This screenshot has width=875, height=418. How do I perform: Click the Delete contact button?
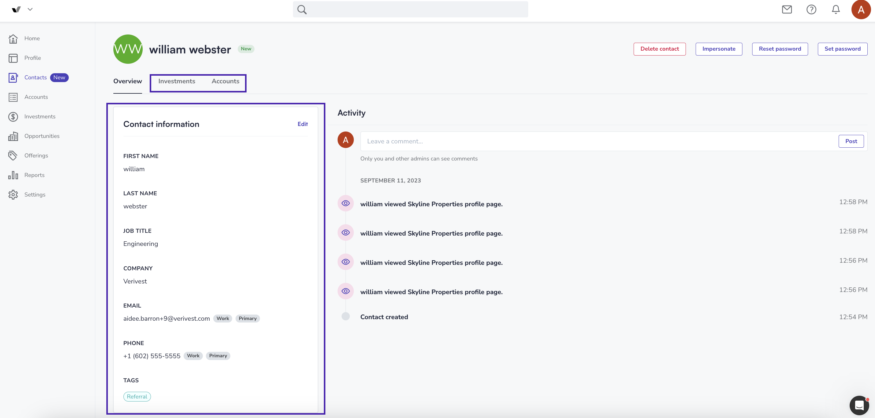[659, 49]
